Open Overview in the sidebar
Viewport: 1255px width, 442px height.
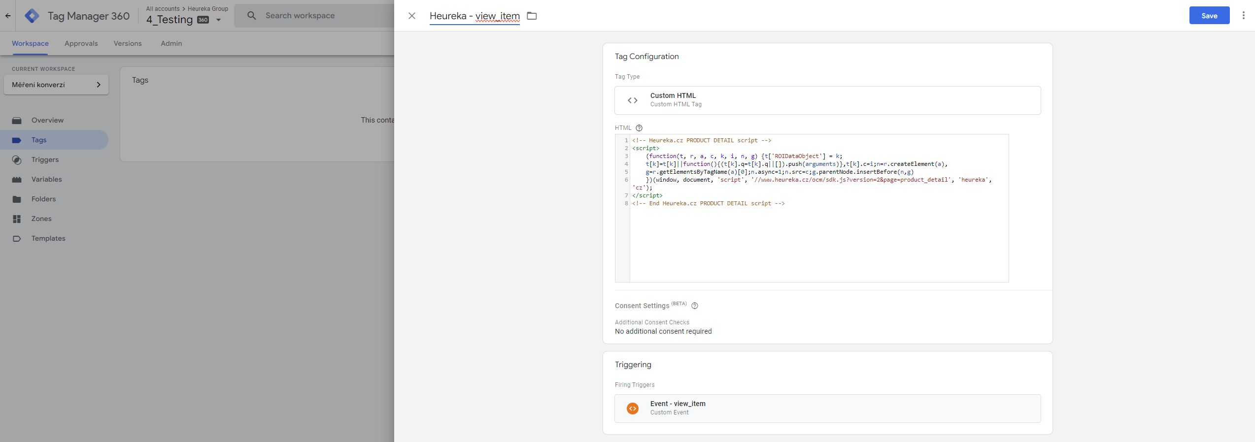[x=54, y=120]
